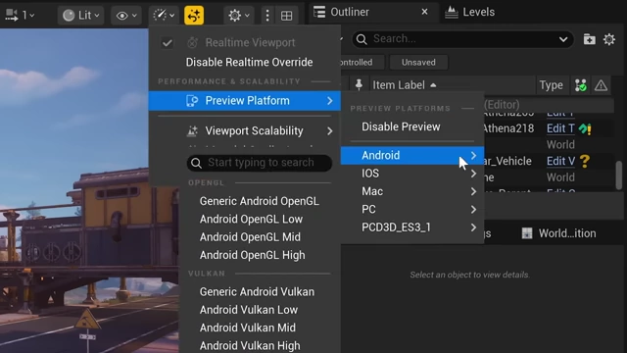Toggle the Unsaved filter
The height and width of the screenshot is (353, 627).
pos(418,63)
